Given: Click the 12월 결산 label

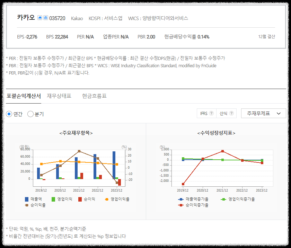Looking at the screenshot, I should coord(266,36).
